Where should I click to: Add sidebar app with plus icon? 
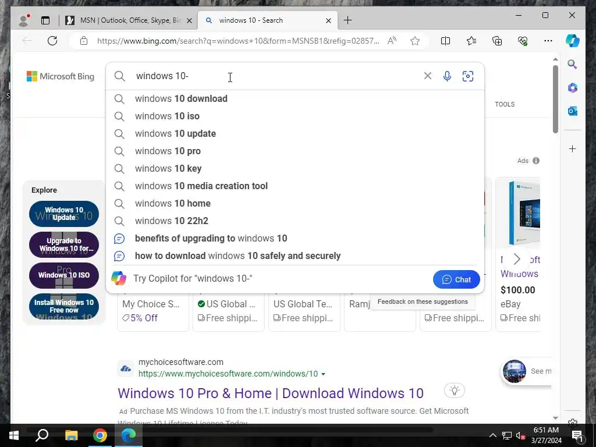pos(573,148)
